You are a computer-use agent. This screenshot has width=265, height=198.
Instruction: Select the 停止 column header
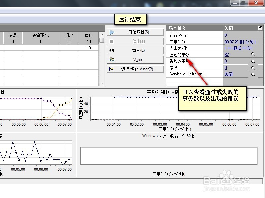pyautogui.click(x=89, y=35)
